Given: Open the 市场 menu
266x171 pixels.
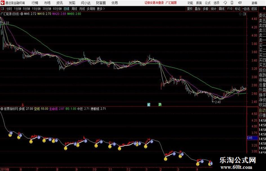Looking at the screenshot, I should 47,3.
